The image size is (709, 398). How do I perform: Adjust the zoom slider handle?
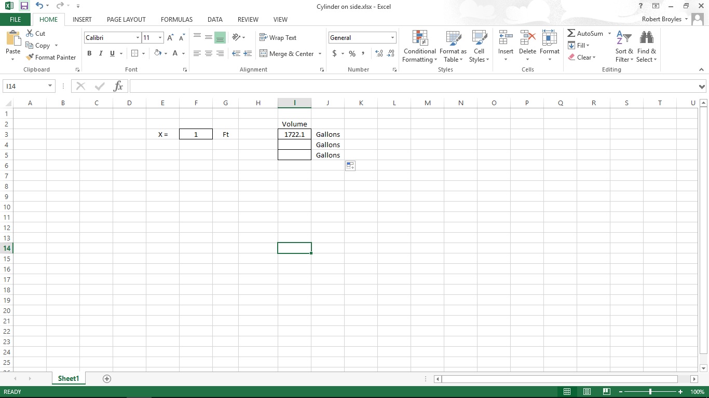click(650, 392)
